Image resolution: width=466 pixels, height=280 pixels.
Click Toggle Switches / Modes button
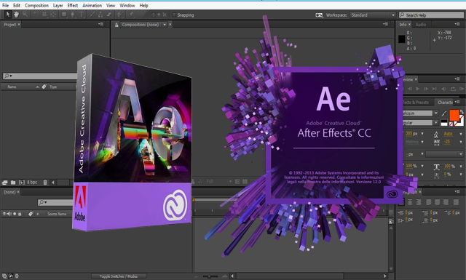[x=119, y=276]
